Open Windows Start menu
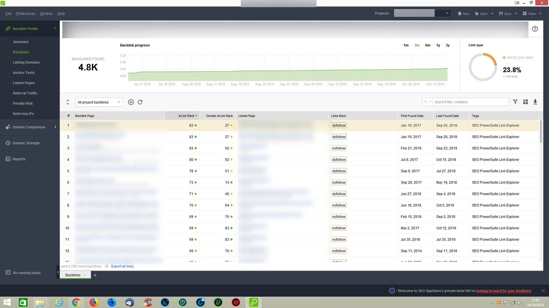 pyautogui.click(x=8, y=302)
